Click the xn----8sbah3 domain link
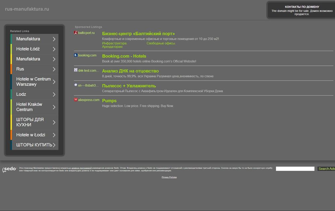 click(88, 85)
